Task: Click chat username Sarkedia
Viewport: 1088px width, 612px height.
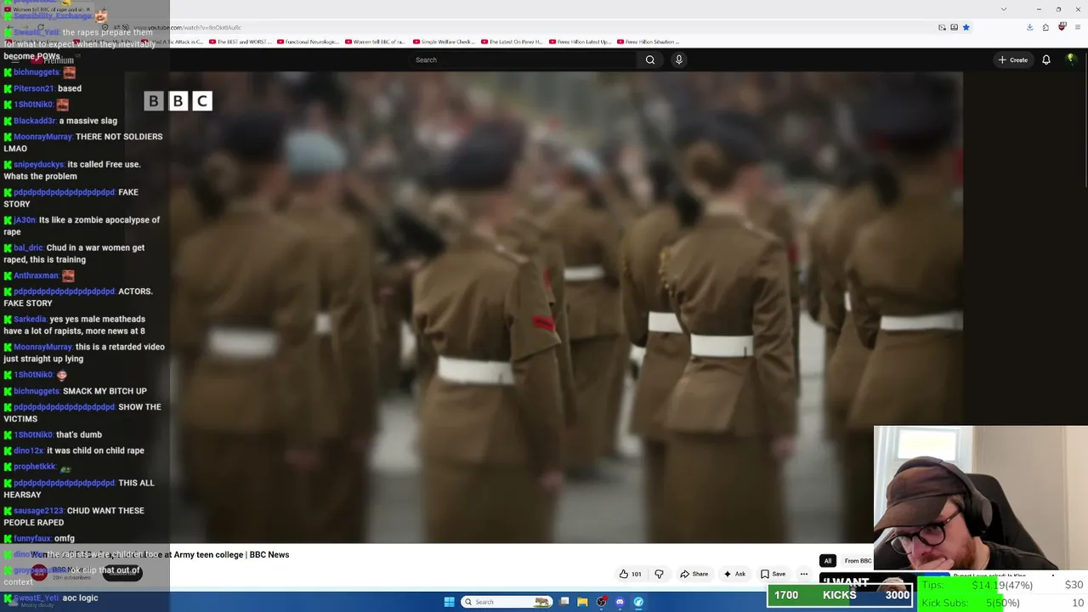Action: 31,320
